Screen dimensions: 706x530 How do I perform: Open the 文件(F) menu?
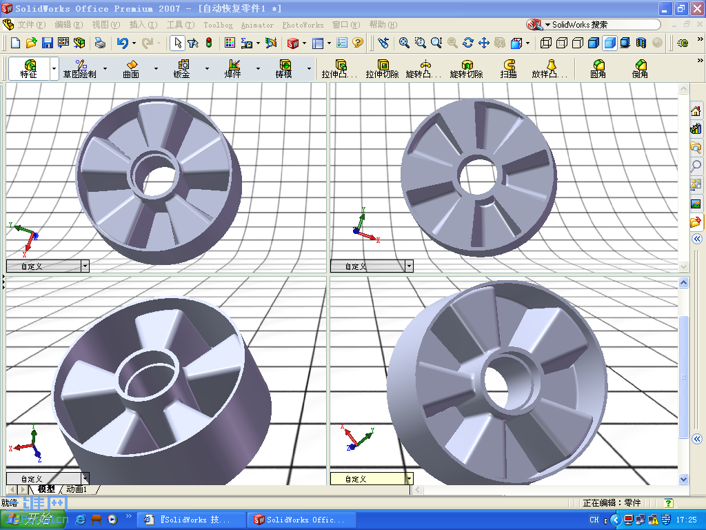pyautogui.click(x=32, y=25)
